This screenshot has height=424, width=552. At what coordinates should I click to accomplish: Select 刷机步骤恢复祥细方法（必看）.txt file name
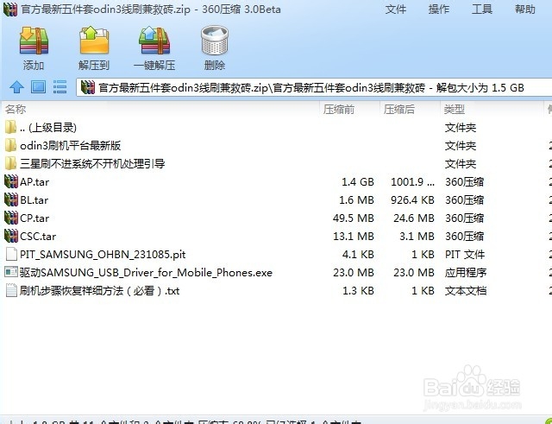(x=100, y=291)
